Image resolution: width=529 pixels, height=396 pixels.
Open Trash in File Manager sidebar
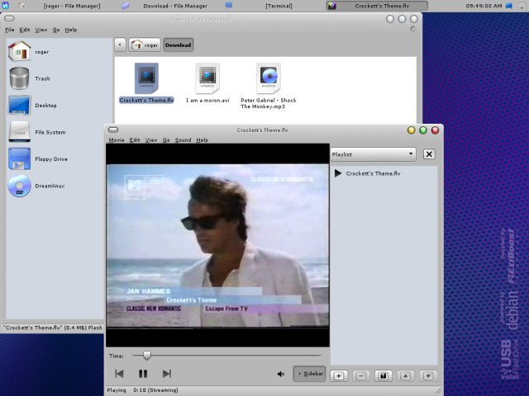(30, 78)
